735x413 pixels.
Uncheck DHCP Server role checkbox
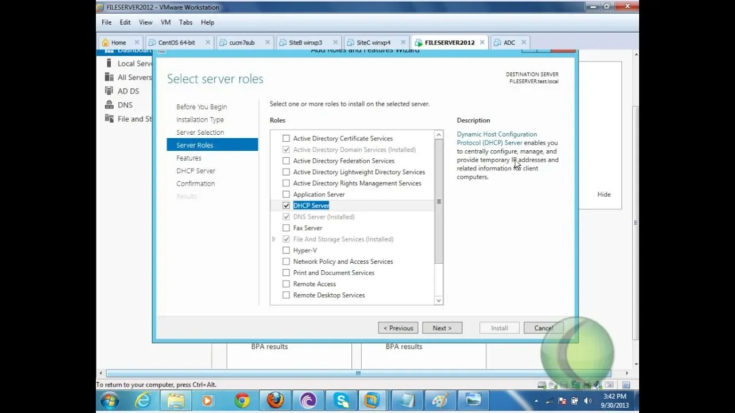tap(286, 205)
